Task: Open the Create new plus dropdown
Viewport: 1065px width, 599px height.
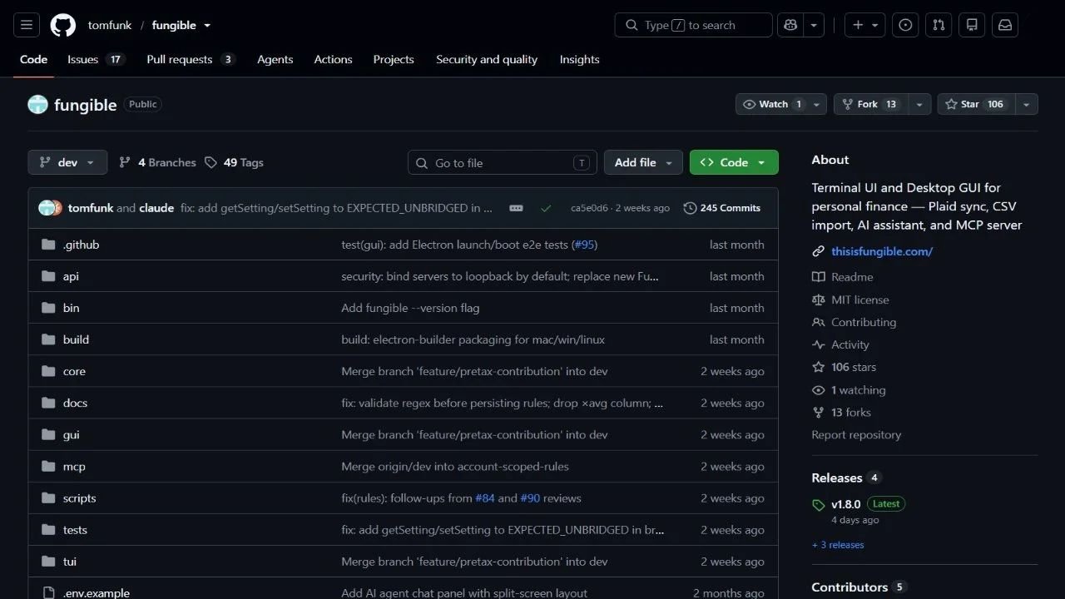Action: [x=865, y=25]
